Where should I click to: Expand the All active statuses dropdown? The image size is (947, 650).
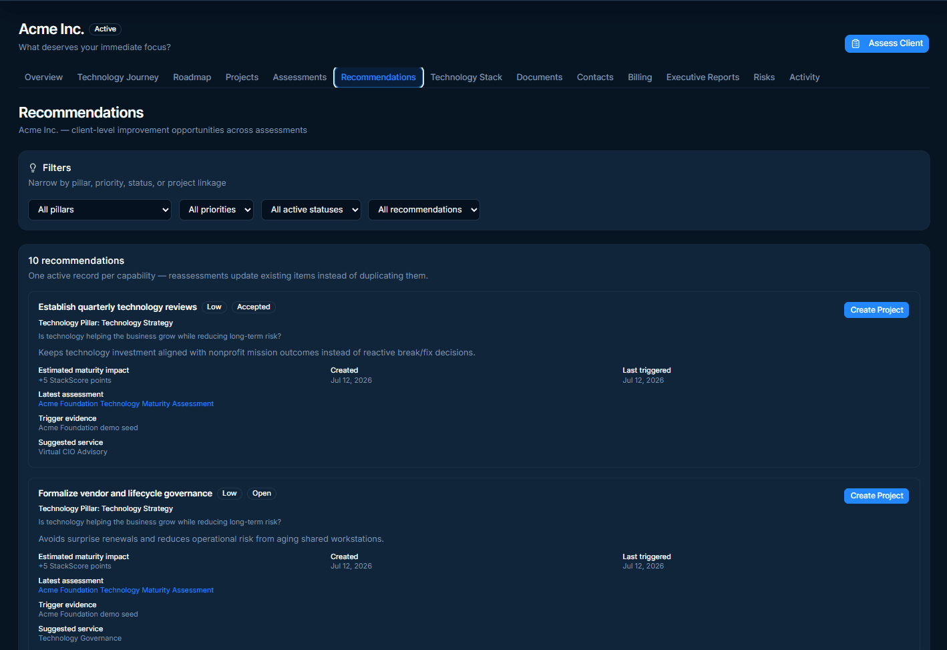click(311, 210)
